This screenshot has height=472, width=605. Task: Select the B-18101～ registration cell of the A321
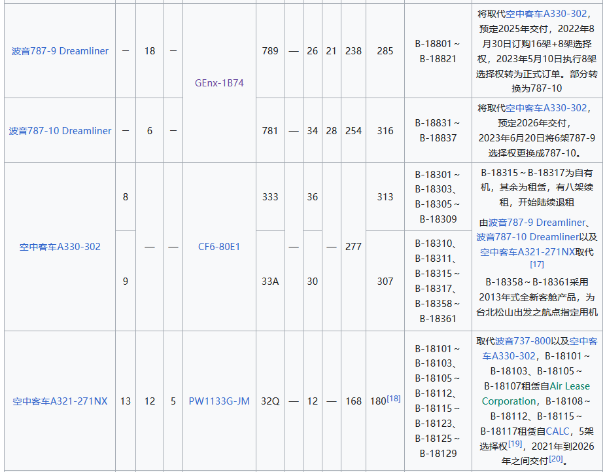tap(438, 401)
